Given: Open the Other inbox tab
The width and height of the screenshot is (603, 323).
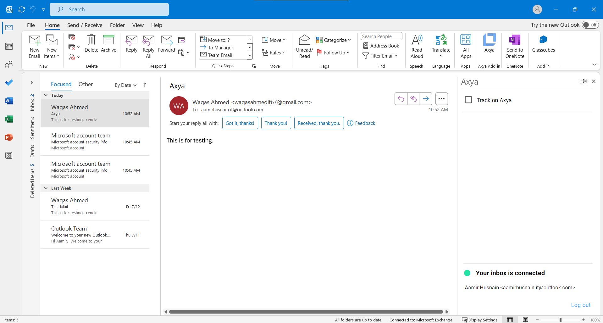Looking at the screenshot, I should point(85,84).
